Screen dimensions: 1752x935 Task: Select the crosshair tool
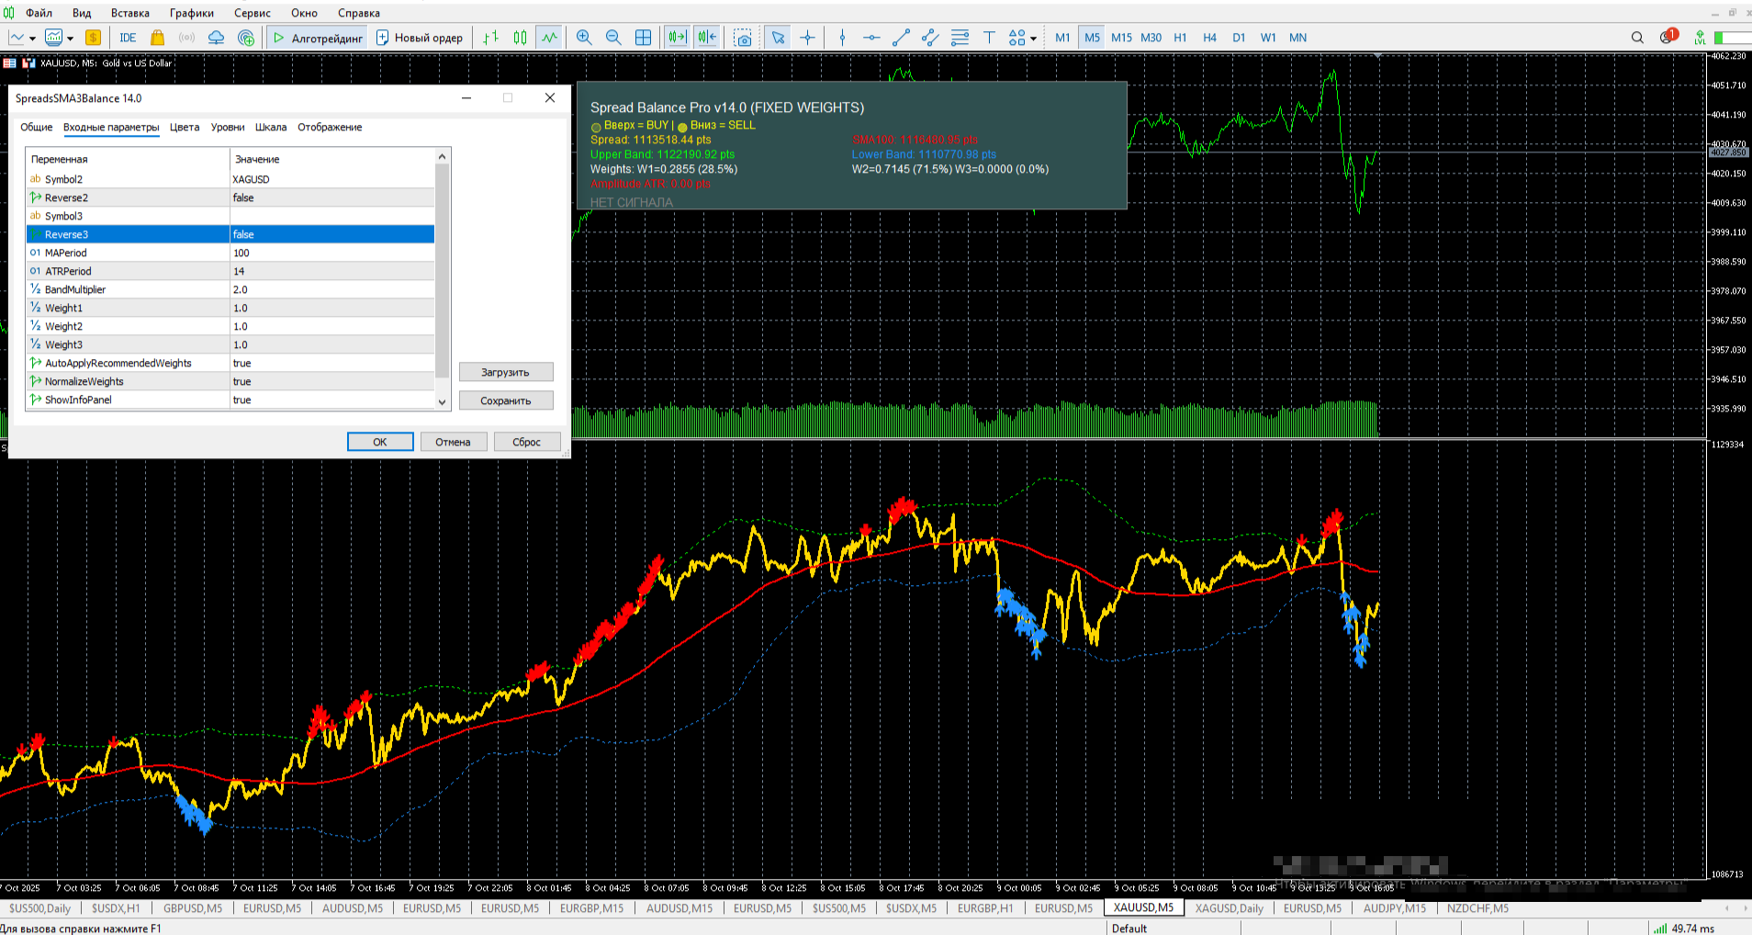tap(807, 38)
